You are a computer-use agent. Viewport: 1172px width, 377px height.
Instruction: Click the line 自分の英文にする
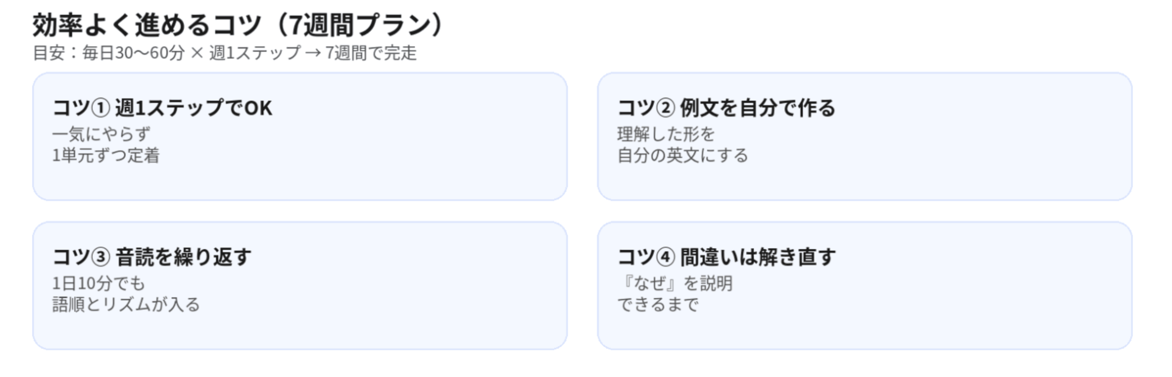point(682,156)
